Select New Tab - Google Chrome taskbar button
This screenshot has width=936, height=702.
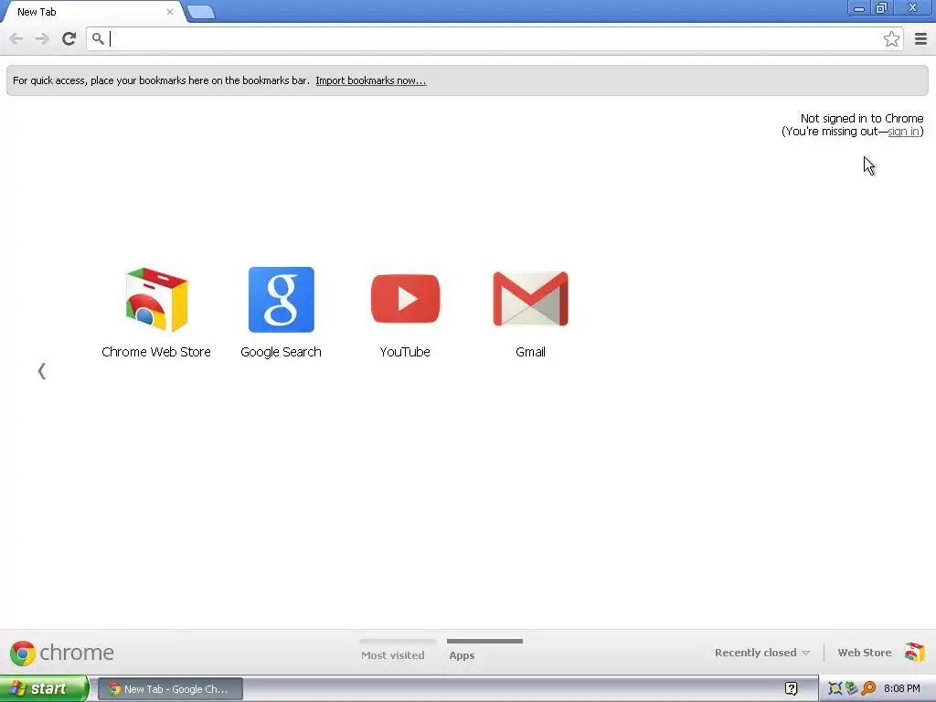170,689
